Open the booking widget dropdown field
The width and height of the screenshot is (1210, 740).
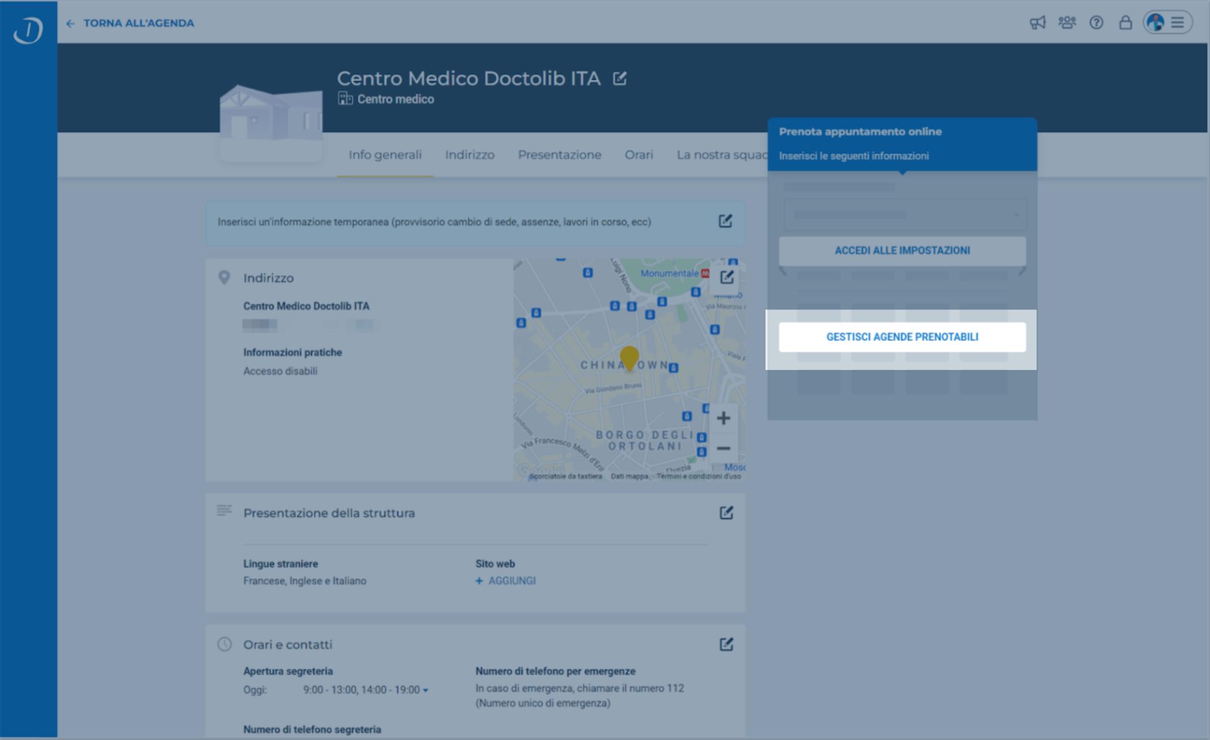(x=904, y=215)
